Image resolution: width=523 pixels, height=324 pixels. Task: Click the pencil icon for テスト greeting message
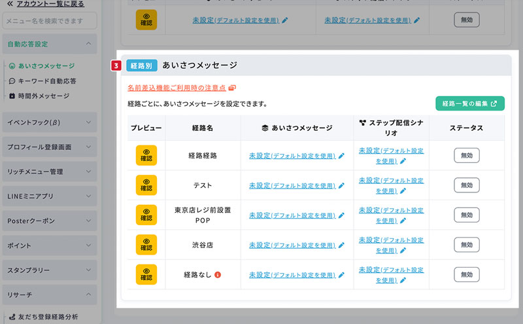[x=341, y=185]
